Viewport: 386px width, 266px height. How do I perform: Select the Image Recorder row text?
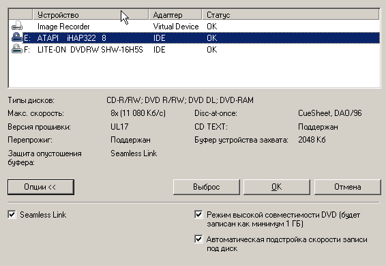pos(63,27)
